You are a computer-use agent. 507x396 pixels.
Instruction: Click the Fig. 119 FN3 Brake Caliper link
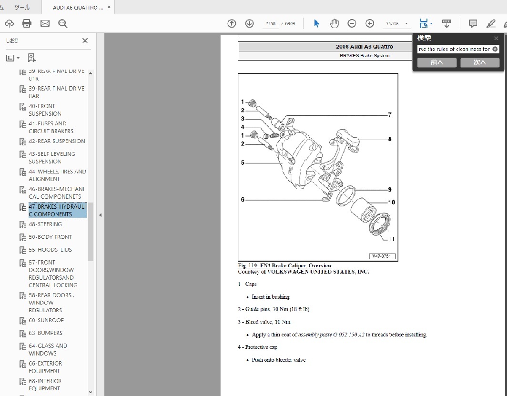coord(284,265)
